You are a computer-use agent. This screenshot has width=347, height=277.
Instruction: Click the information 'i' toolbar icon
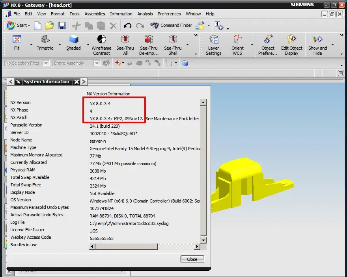point(219,26)
